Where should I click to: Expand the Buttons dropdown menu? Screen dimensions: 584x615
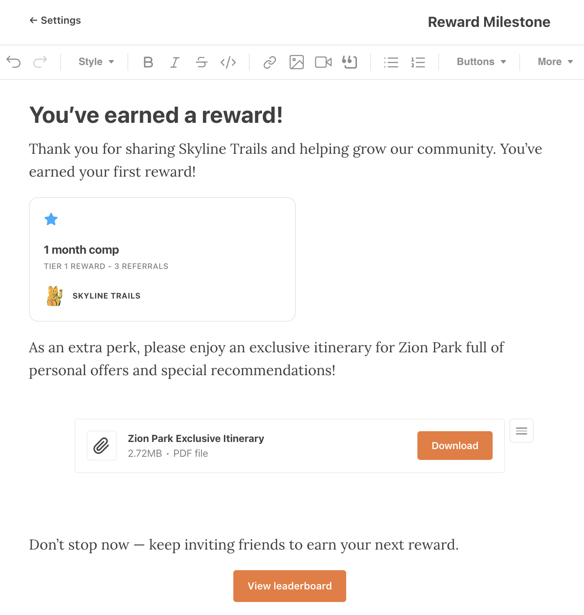(481, 62)
